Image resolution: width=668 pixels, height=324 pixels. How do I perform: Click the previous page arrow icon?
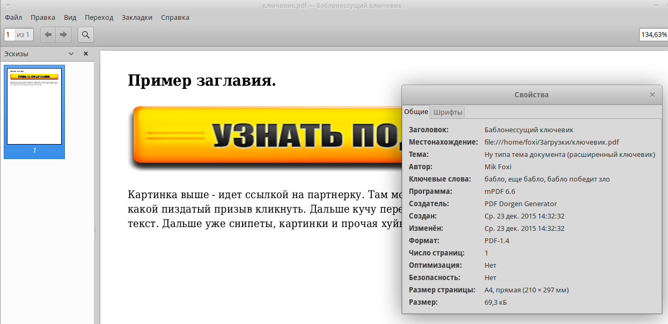[48, 34]
